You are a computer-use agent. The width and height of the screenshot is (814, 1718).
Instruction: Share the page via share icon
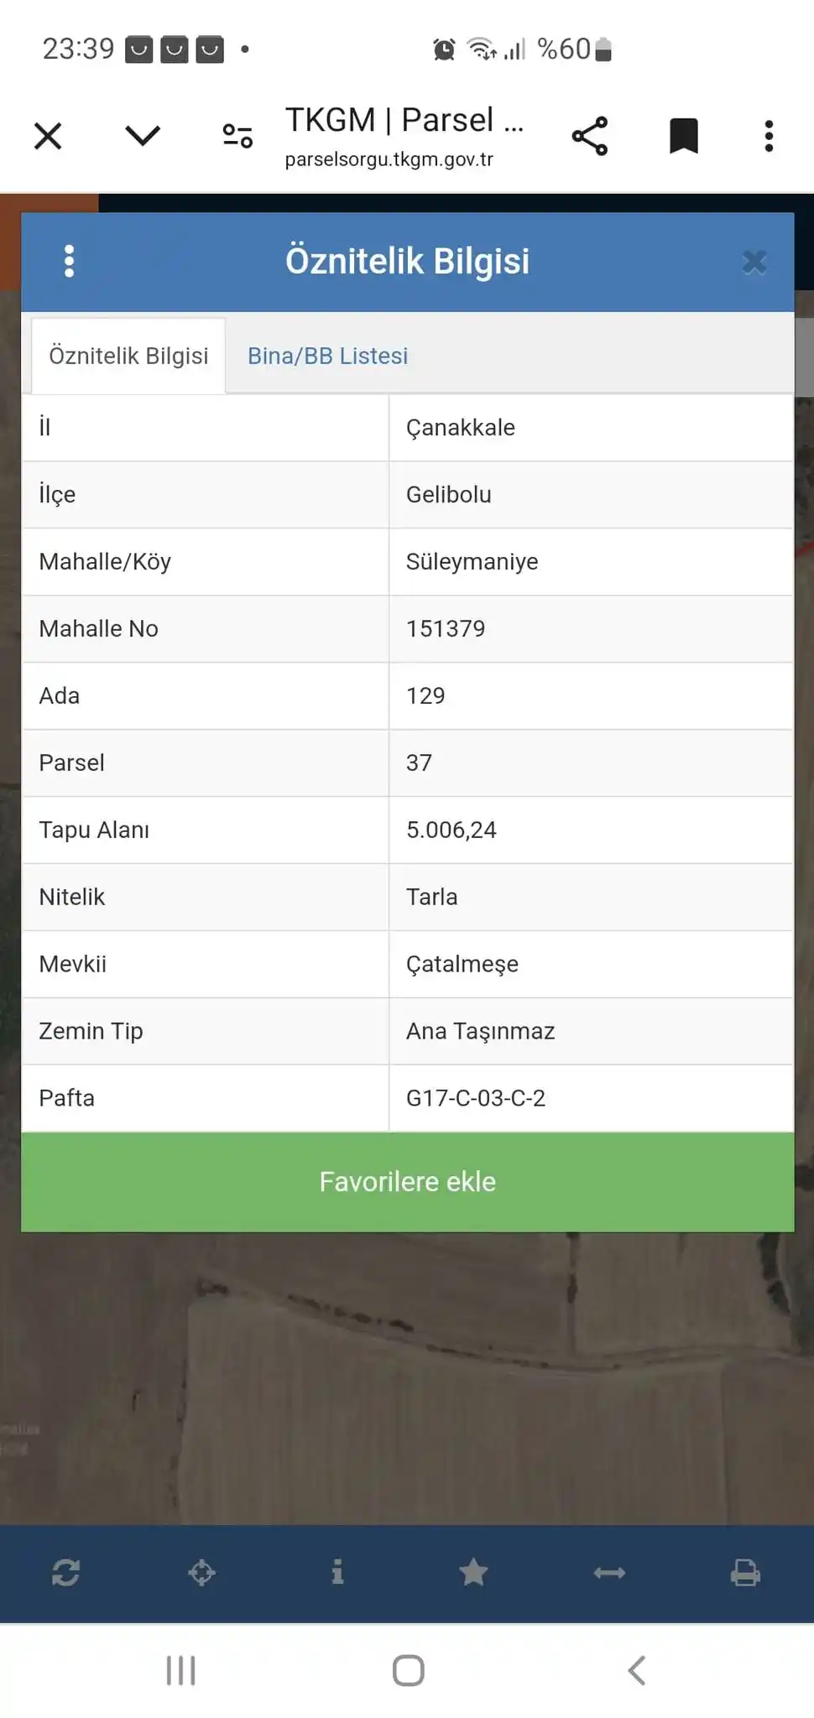[x=590, y=136]
